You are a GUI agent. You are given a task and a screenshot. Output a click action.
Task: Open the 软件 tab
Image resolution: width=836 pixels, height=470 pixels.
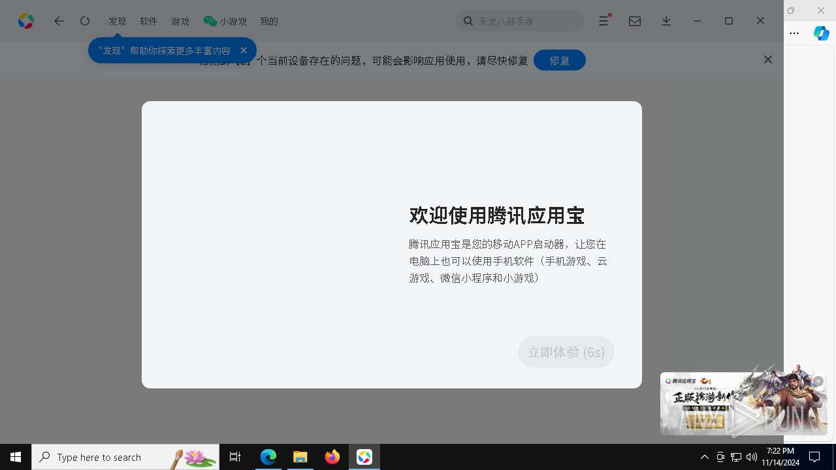click(x=149, y=21)
